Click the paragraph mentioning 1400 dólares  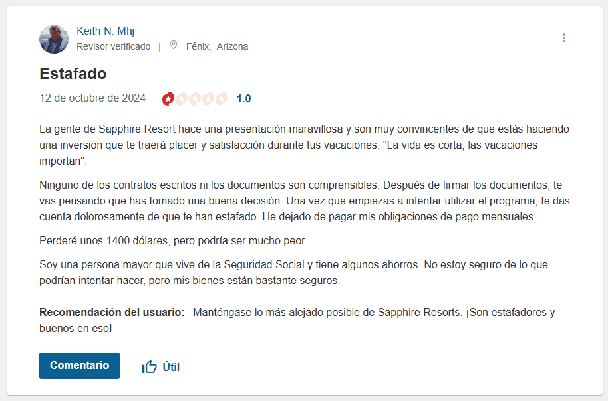[x=173, y=240]
